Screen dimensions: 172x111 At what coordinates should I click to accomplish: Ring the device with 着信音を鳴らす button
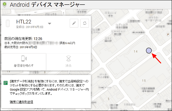click(x=24, y=62)
